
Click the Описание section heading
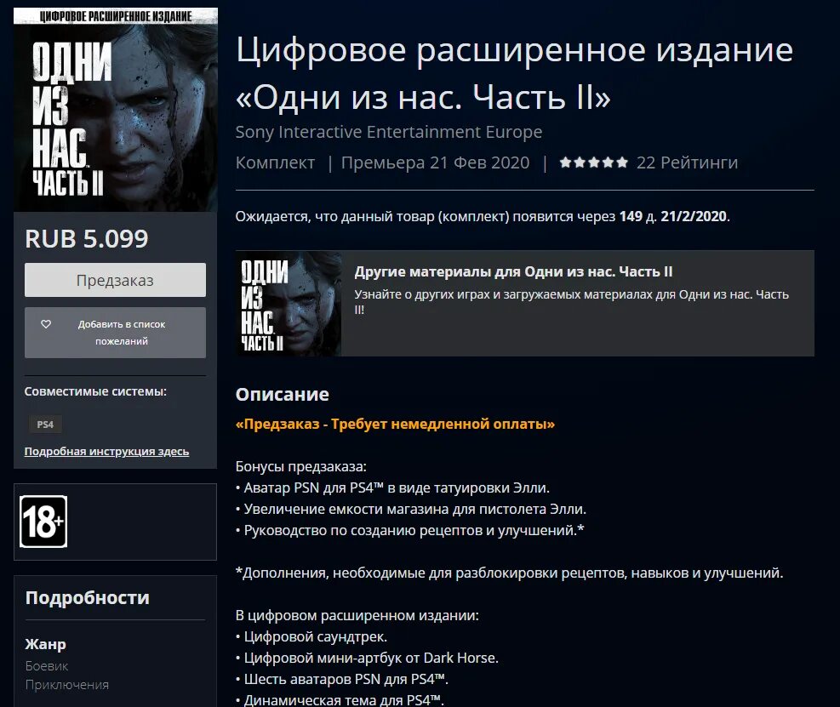point(283,394)
